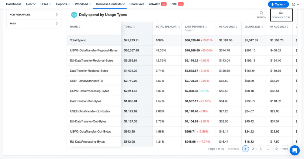
Task: Open the Cost dropdown menu
Action: pos(31,4)
